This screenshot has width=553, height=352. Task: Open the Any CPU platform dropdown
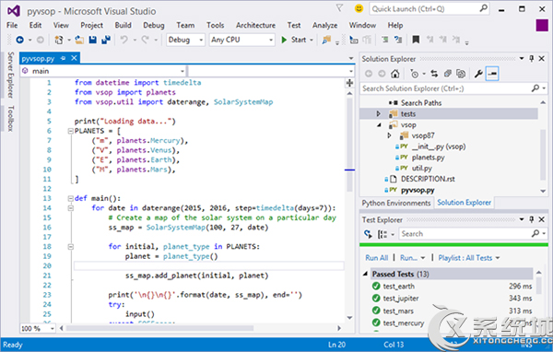coord(241,40)
